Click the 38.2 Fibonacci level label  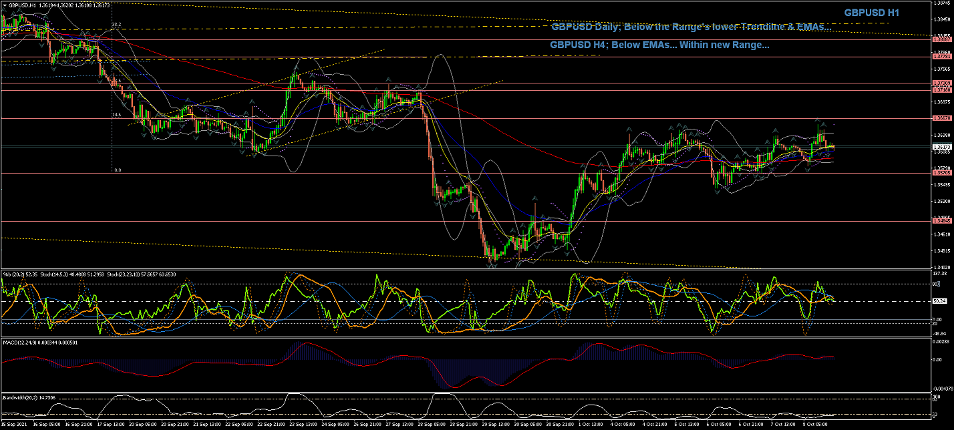pyautogui.click(x=116, y=25)
